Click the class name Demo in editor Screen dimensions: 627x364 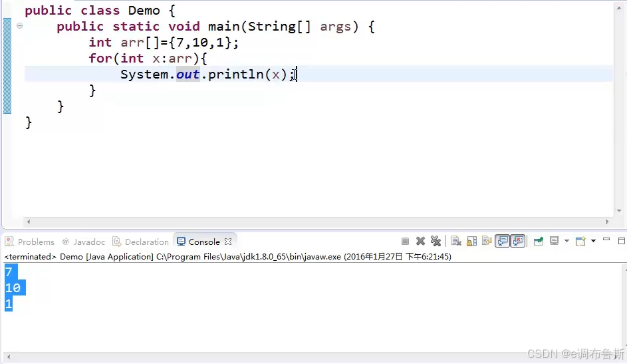144,11
